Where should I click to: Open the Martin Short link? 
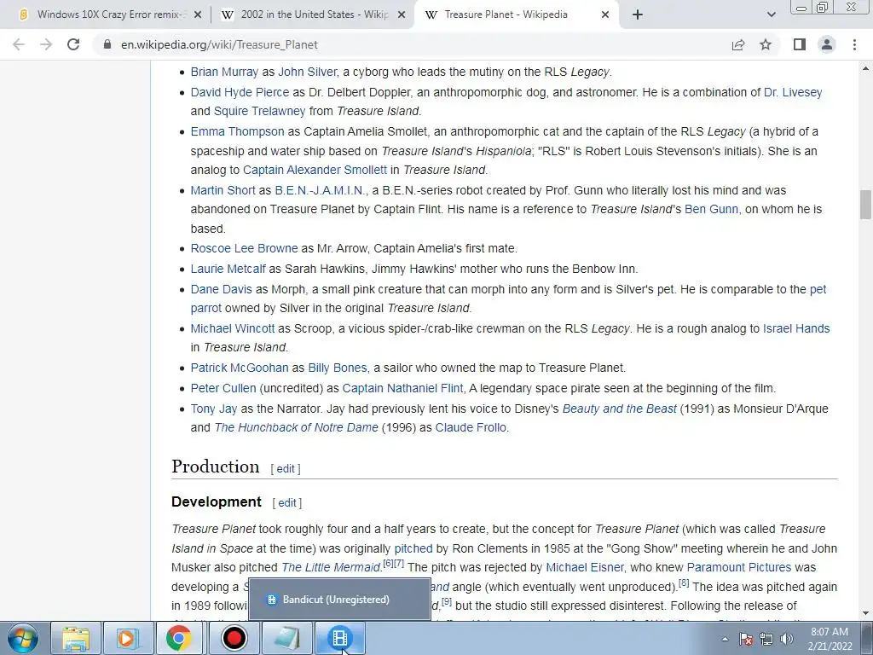tap(223, 190)
